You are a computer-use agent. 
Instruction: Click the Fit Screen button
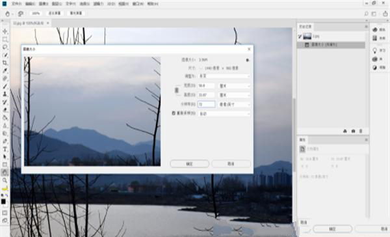coord(55,13)
